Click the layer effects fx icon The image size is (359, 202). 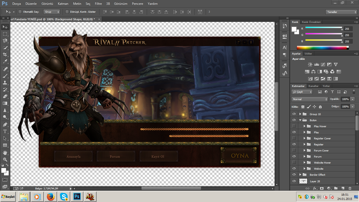[x=315, y=188]
